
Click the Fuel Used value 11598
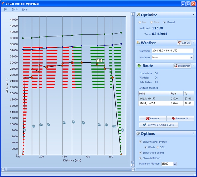(158, 28)
